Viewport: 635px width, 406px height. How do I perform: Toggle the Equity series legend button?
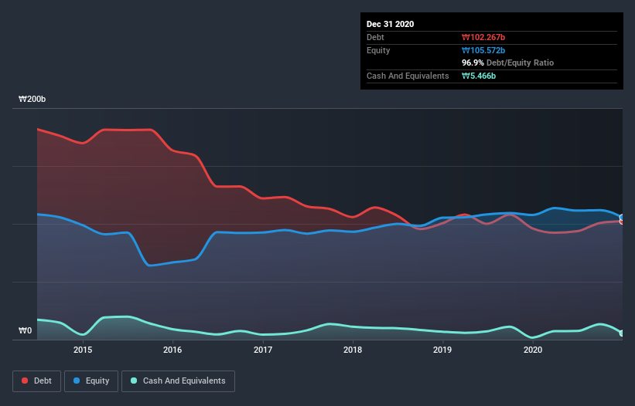coord(91,381)
